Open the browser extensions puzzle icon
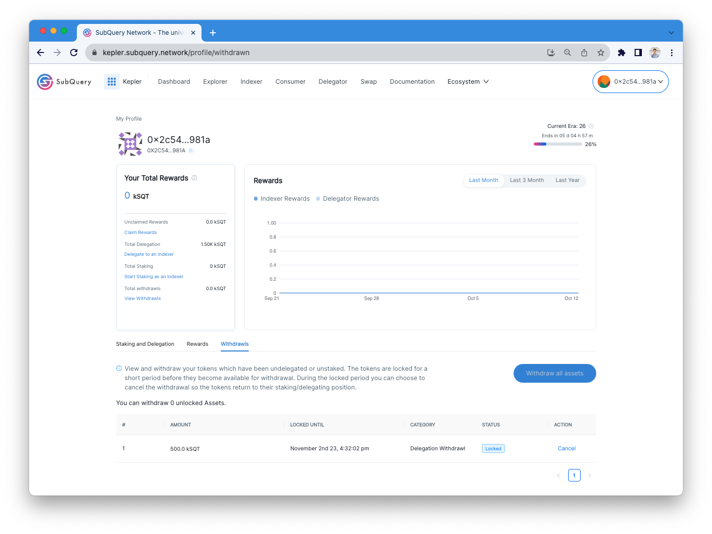 622,53
